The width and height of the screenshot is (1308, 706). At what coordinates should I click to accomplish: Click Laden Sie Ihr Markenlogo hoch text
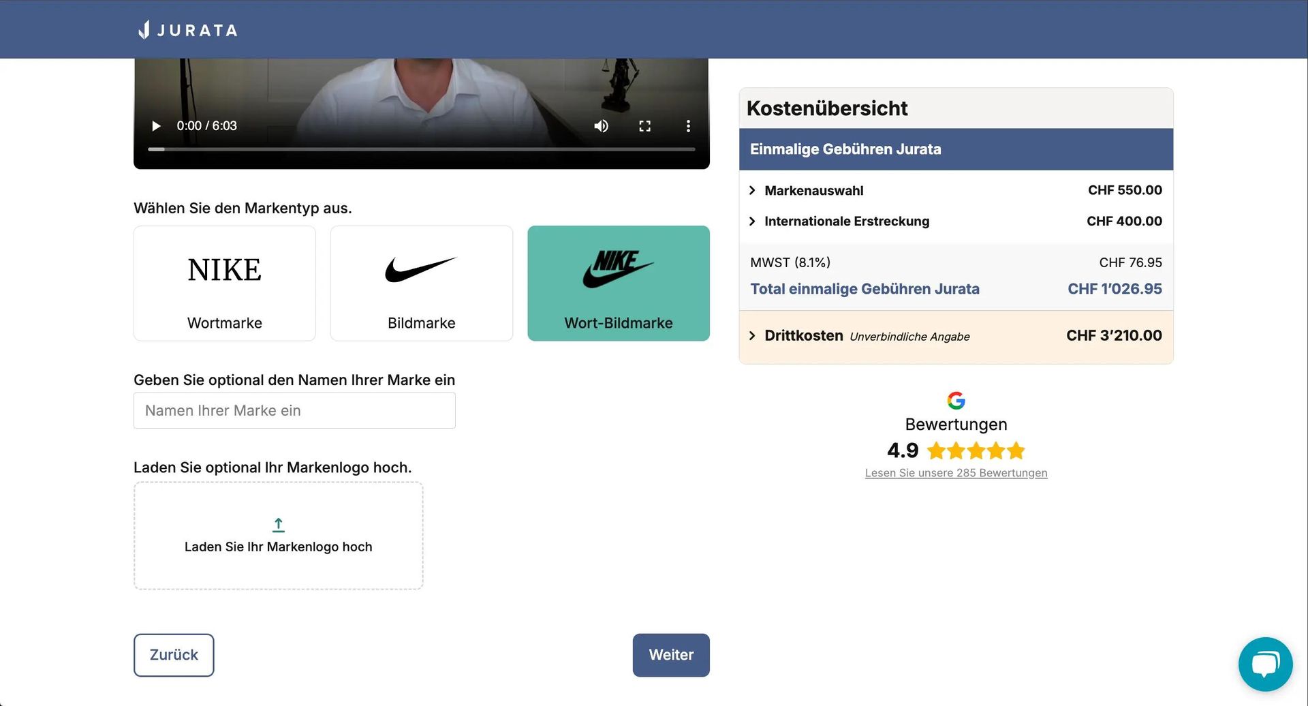point(279,547)
